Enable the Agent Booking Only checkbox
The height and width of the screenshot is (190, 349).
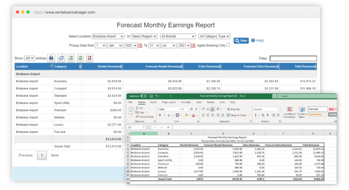click(227, 45)
